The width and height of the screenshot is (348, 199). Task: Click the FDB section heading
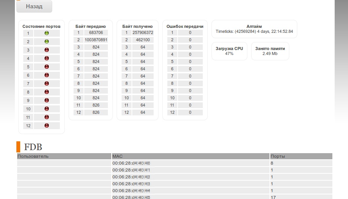click(x=33, y=147)
